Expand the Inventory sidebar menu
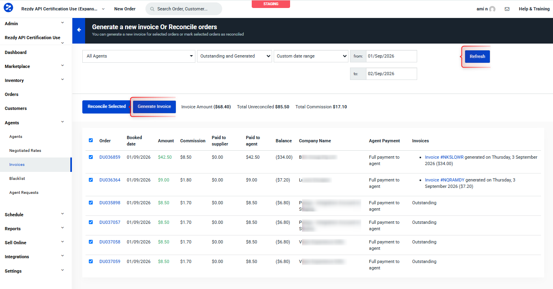The width and height of the screenshot is (553, 289). coord(62,80)
